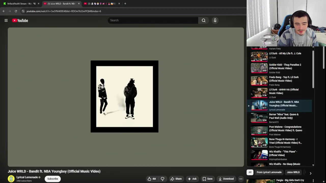Like the video with thumbs up

pyautogui.click(x=152, y=179)
